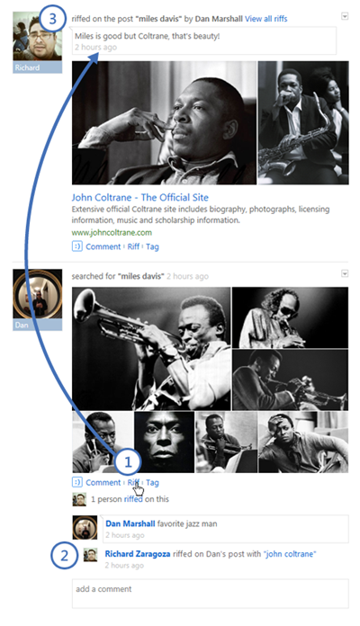Click Comment under the Miles Davis post

point(103,482)
